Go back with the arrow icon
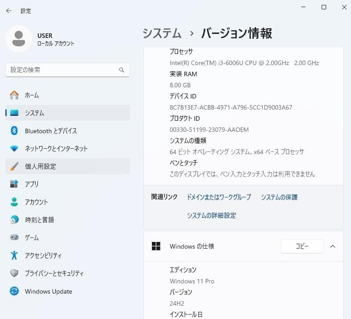The image size is (351, 319). pyautogui.click(x=9, y=11)
